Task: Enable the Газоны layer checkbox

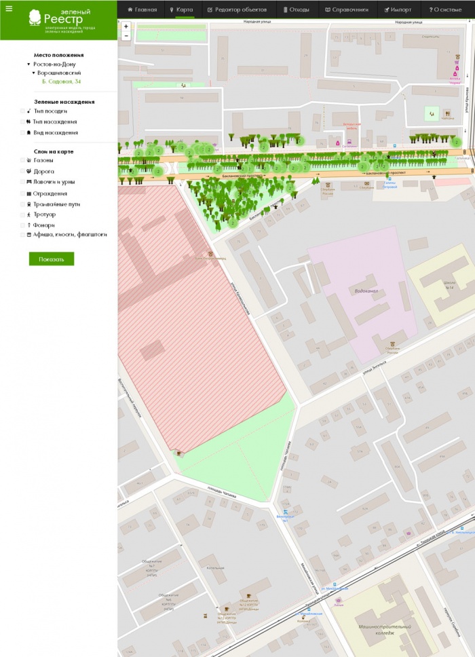Action: 22,161
